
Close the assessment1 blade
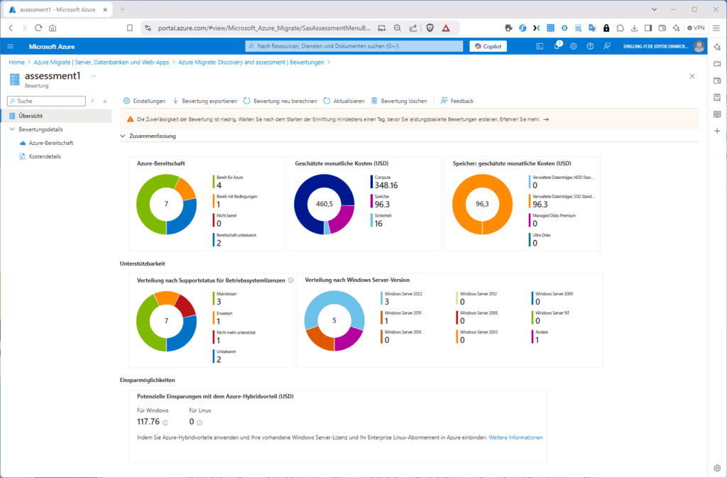point(692,76)
